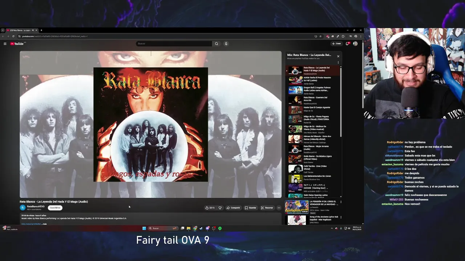Screen dimensions: 465x261
Task: Subscribe with the Suscribirse button
Action: (55, 208)
